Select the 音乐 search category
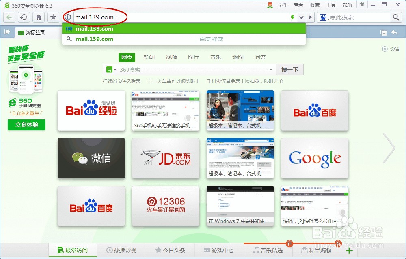The image size is (406, 259). [216, 57]
